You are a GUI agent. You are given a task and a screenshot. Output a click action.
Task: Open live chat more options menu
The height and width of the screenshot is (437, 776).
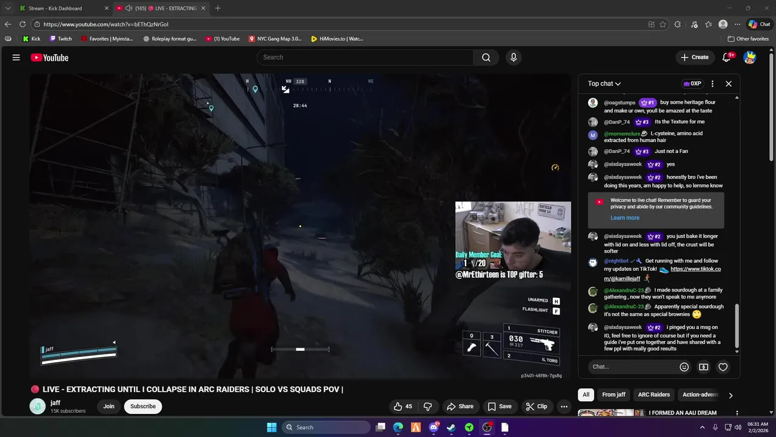712,84
